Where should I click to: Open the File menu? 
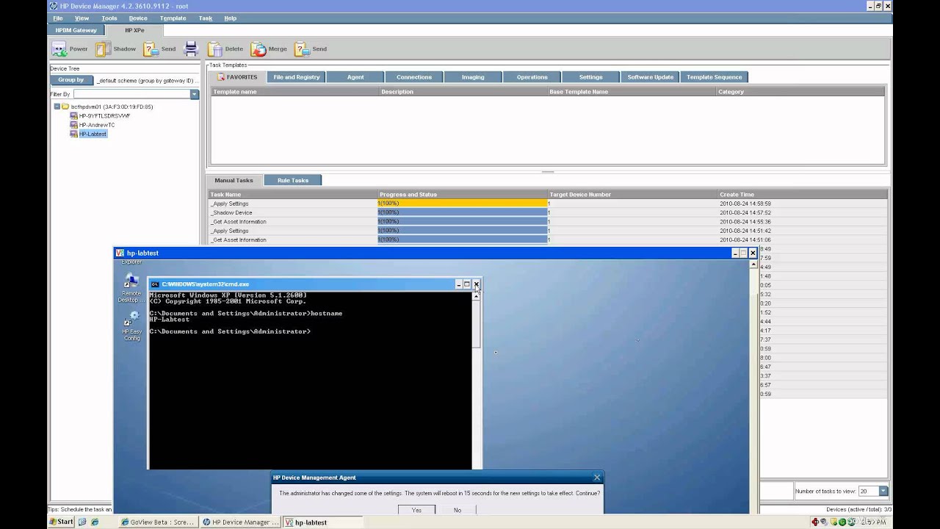click(x=57, y=18)
